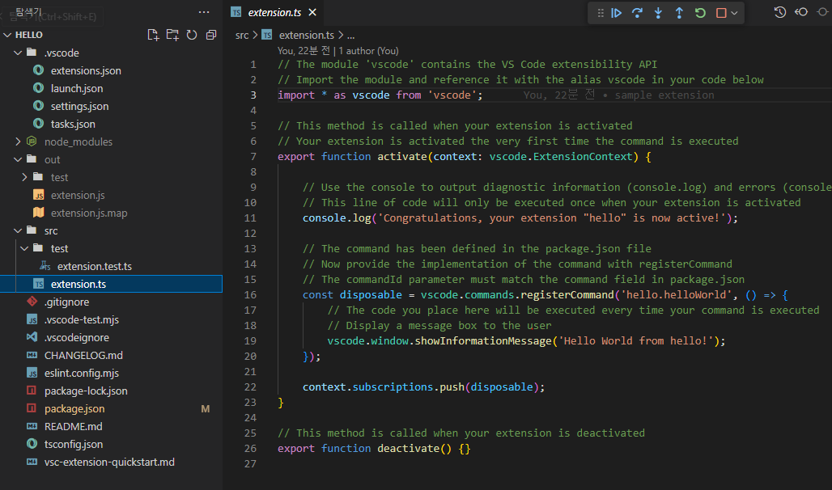Screen dimensions: 832x490
Task: Open the timeline history clock icon
Action: pyautogui.click(x=780, y=12)
